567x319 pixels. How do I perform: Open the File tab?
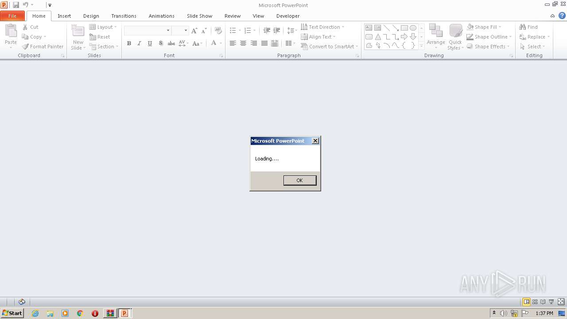[12, 16]
